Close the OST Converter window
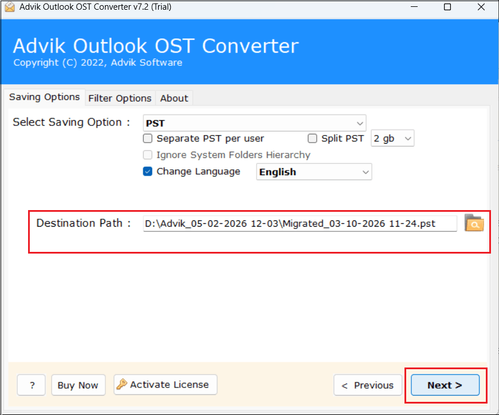This screenshot has width=499, height=415. pyautogui.click(x=481, y=7)
